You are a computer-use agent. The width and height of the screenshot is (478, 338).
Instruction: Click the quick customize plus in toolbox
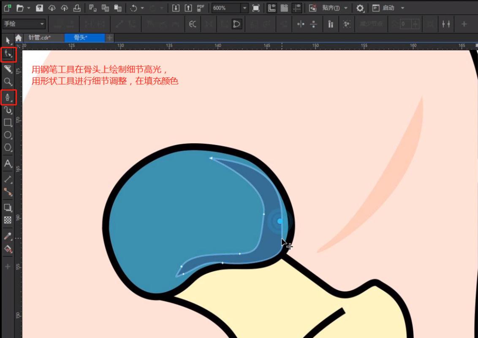pos(8,267)
